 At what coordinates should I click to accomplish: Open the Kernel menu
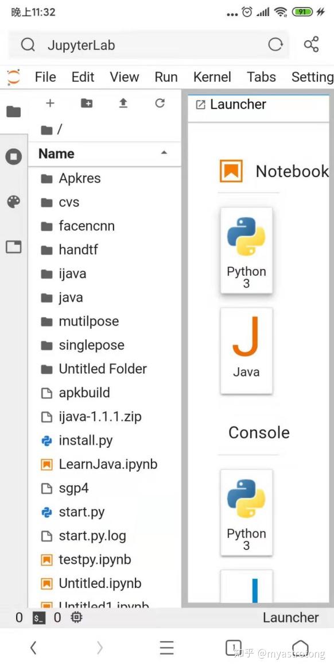click(x=212, y=76)
